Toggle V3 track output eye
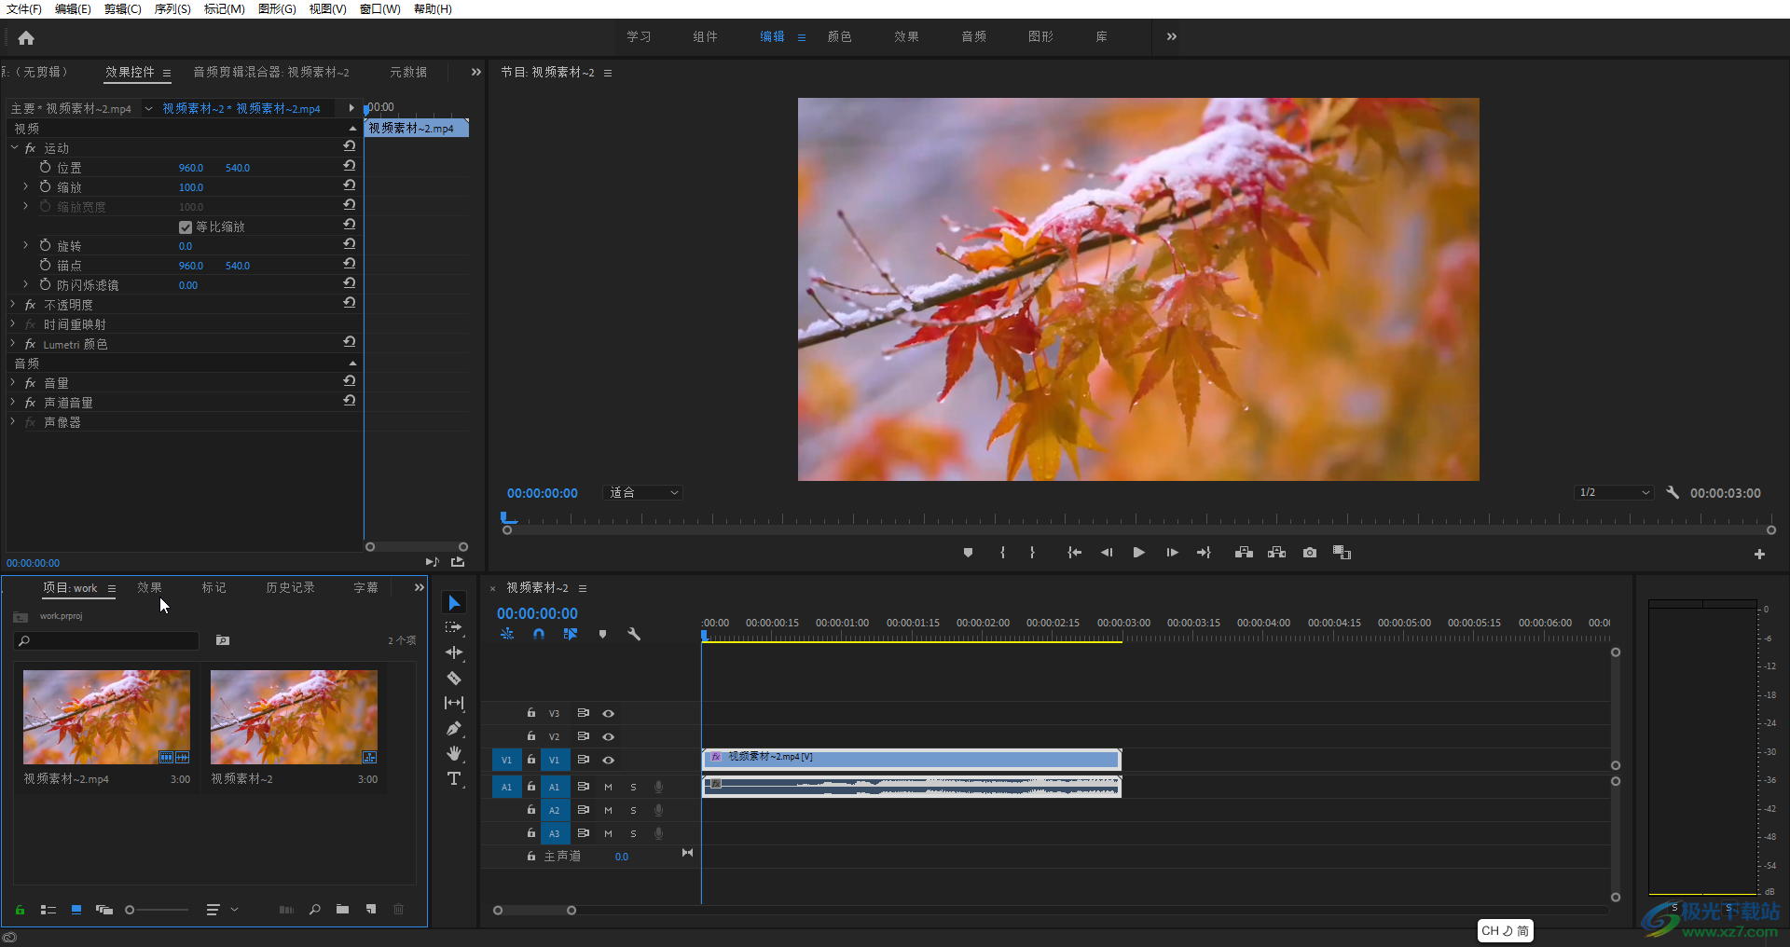Viewport: 1790px width, 947px height. coord(608,713)
